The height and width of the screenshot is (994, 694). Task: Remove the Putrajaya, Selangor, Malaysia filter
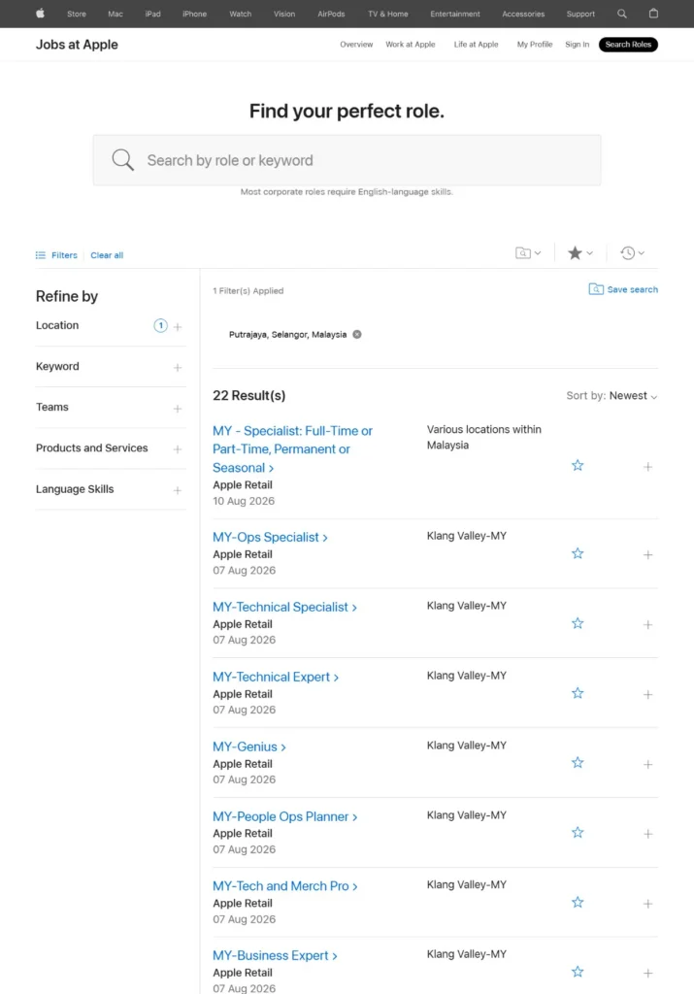[x=357, y=334]
